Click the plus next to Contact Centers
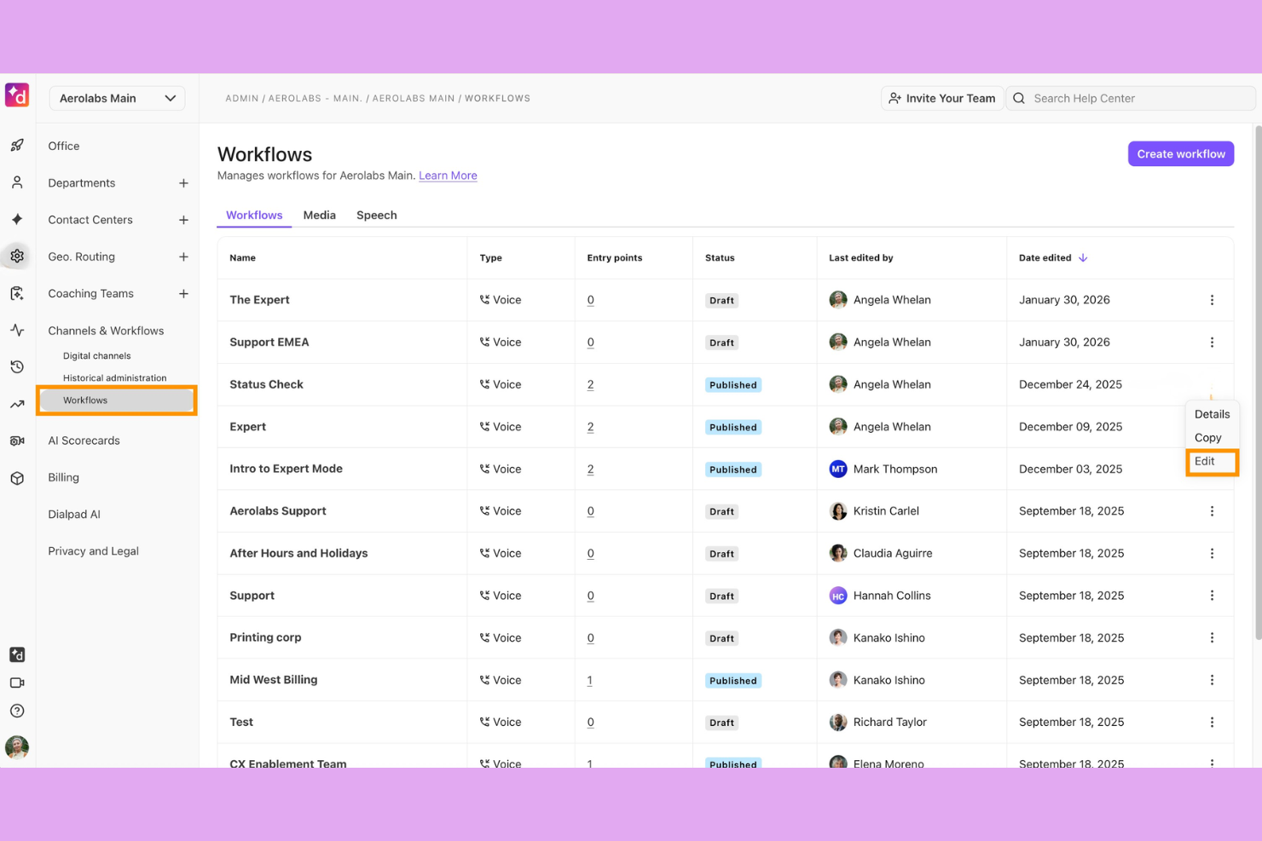 coord(183,220)
